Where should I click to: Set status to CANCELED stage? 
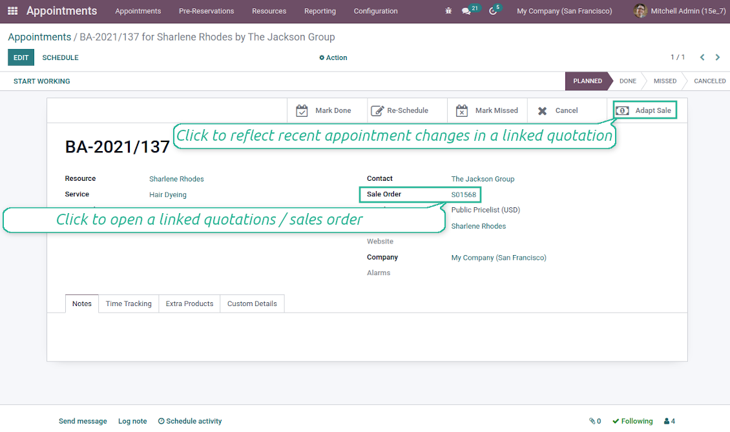click(709, 81)
